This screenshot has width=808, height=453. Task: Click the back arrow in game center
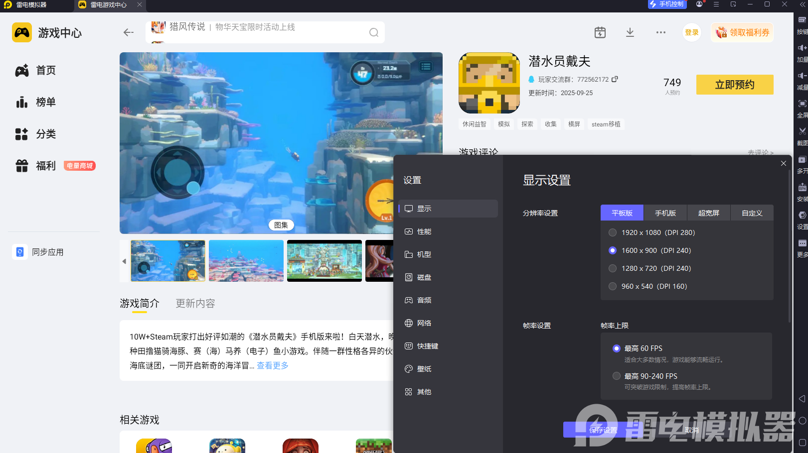pyautogui.click(x=129, y=32)
